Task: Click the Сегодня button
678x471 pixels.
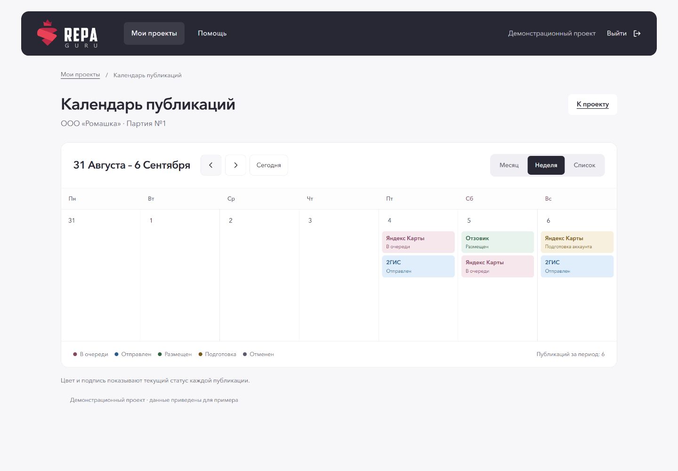Action: click(x=268, y=165)
